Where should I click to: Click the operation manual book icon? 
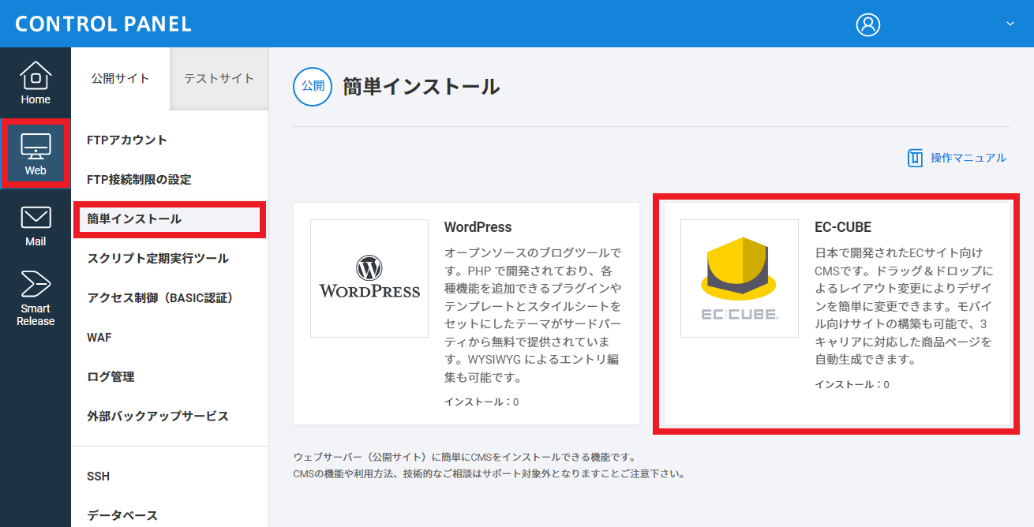pos(915,158)
